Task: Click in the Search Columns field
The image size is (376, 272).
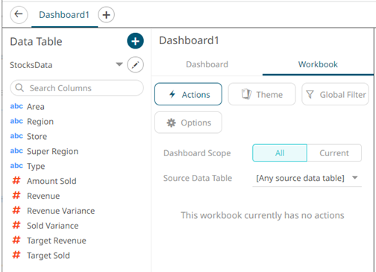Action: pyautogui.click(x=77, y=88)
